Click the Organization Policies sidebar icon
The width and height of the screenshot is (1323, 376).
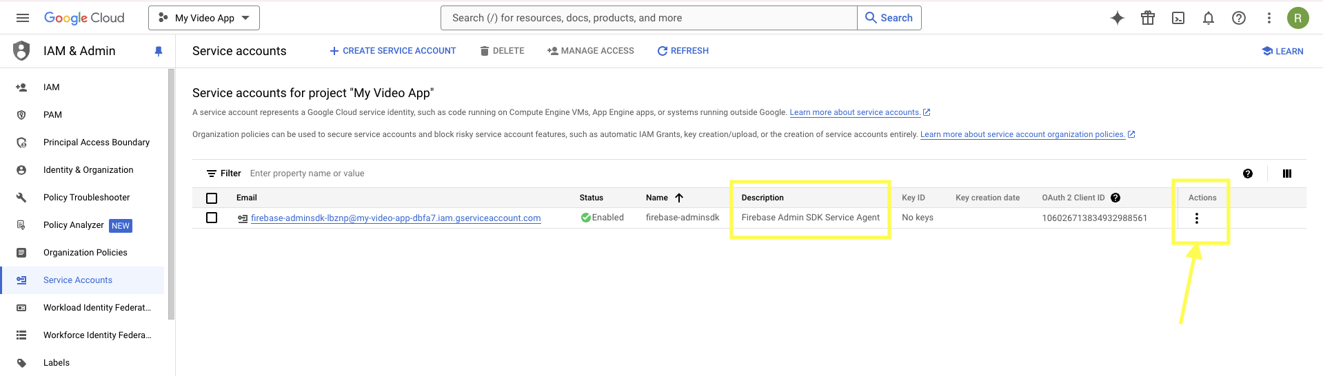[21, 253]
